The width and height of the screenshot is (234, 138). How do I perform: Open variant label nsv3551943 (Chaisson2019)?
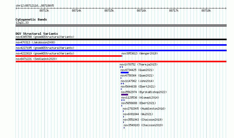click(143, 120)
